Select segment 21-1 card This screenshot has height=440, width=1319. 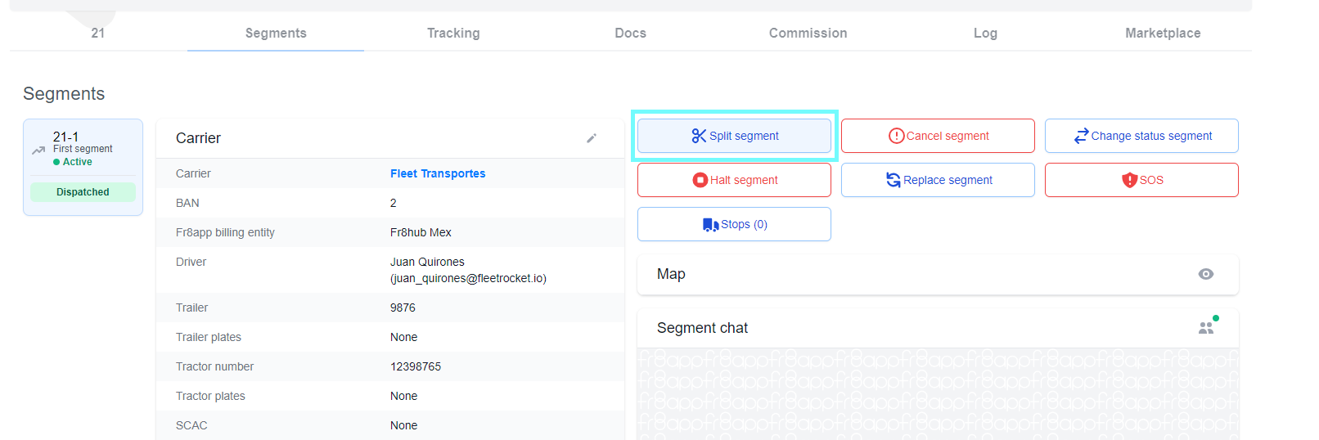83,167
